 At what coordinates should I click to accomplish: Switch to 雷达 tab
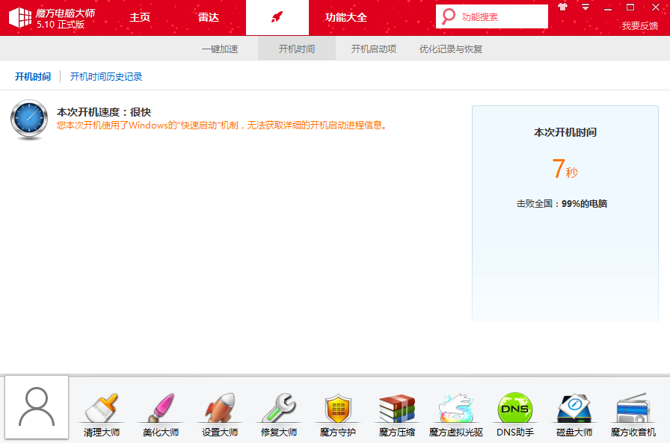(209, 17)
